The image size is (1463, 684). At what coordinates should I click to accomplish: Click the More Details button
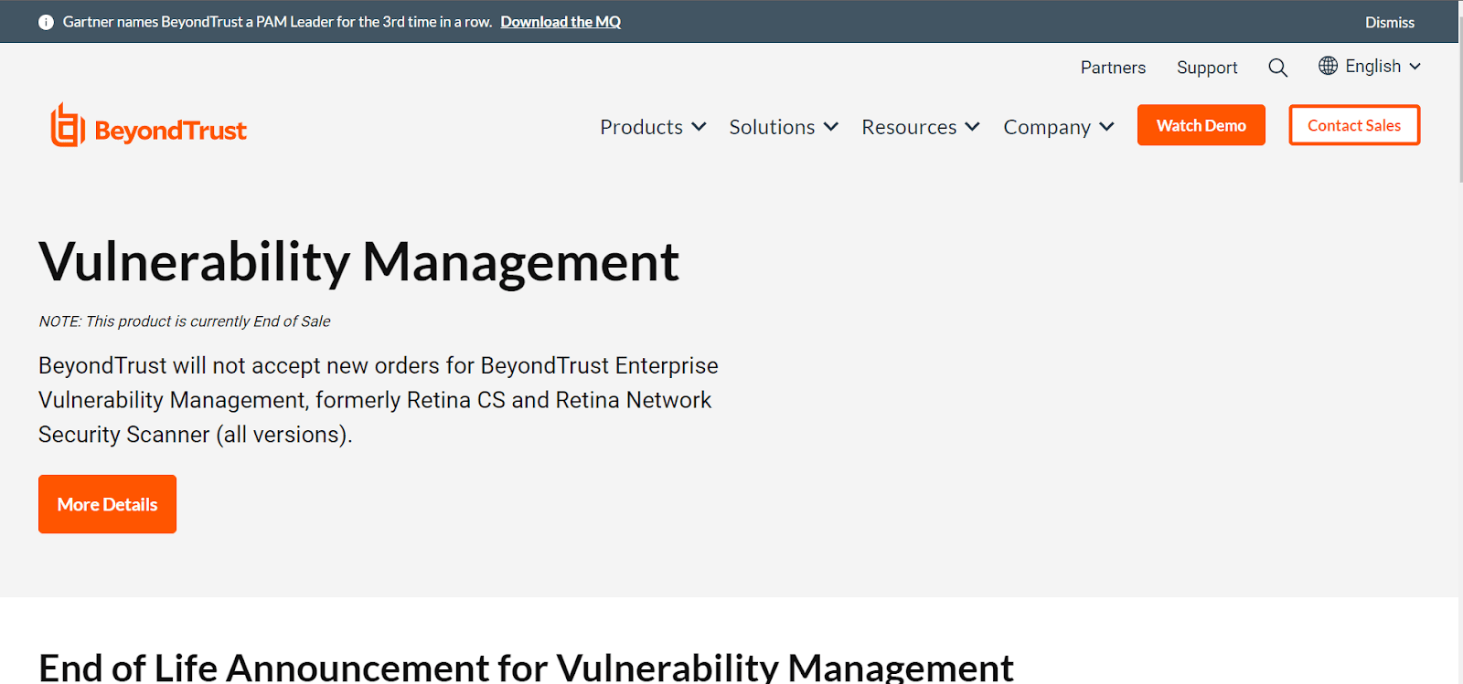(107, 504)
